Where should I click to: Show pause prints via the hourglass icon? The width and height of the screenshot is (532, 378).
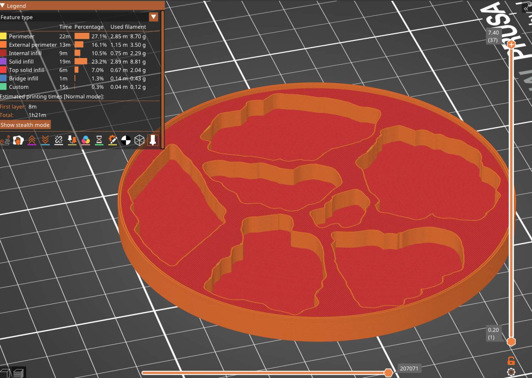(99, 140)
